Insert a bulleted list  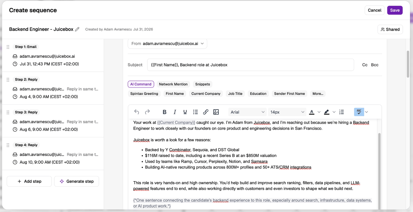tap(195, 112)
